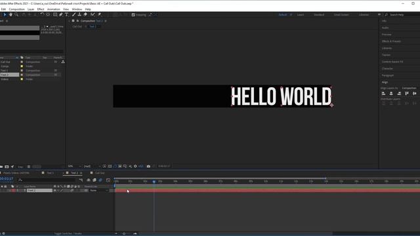Open the Help menu
Screen dimensions: 420x236
[88, 9]
